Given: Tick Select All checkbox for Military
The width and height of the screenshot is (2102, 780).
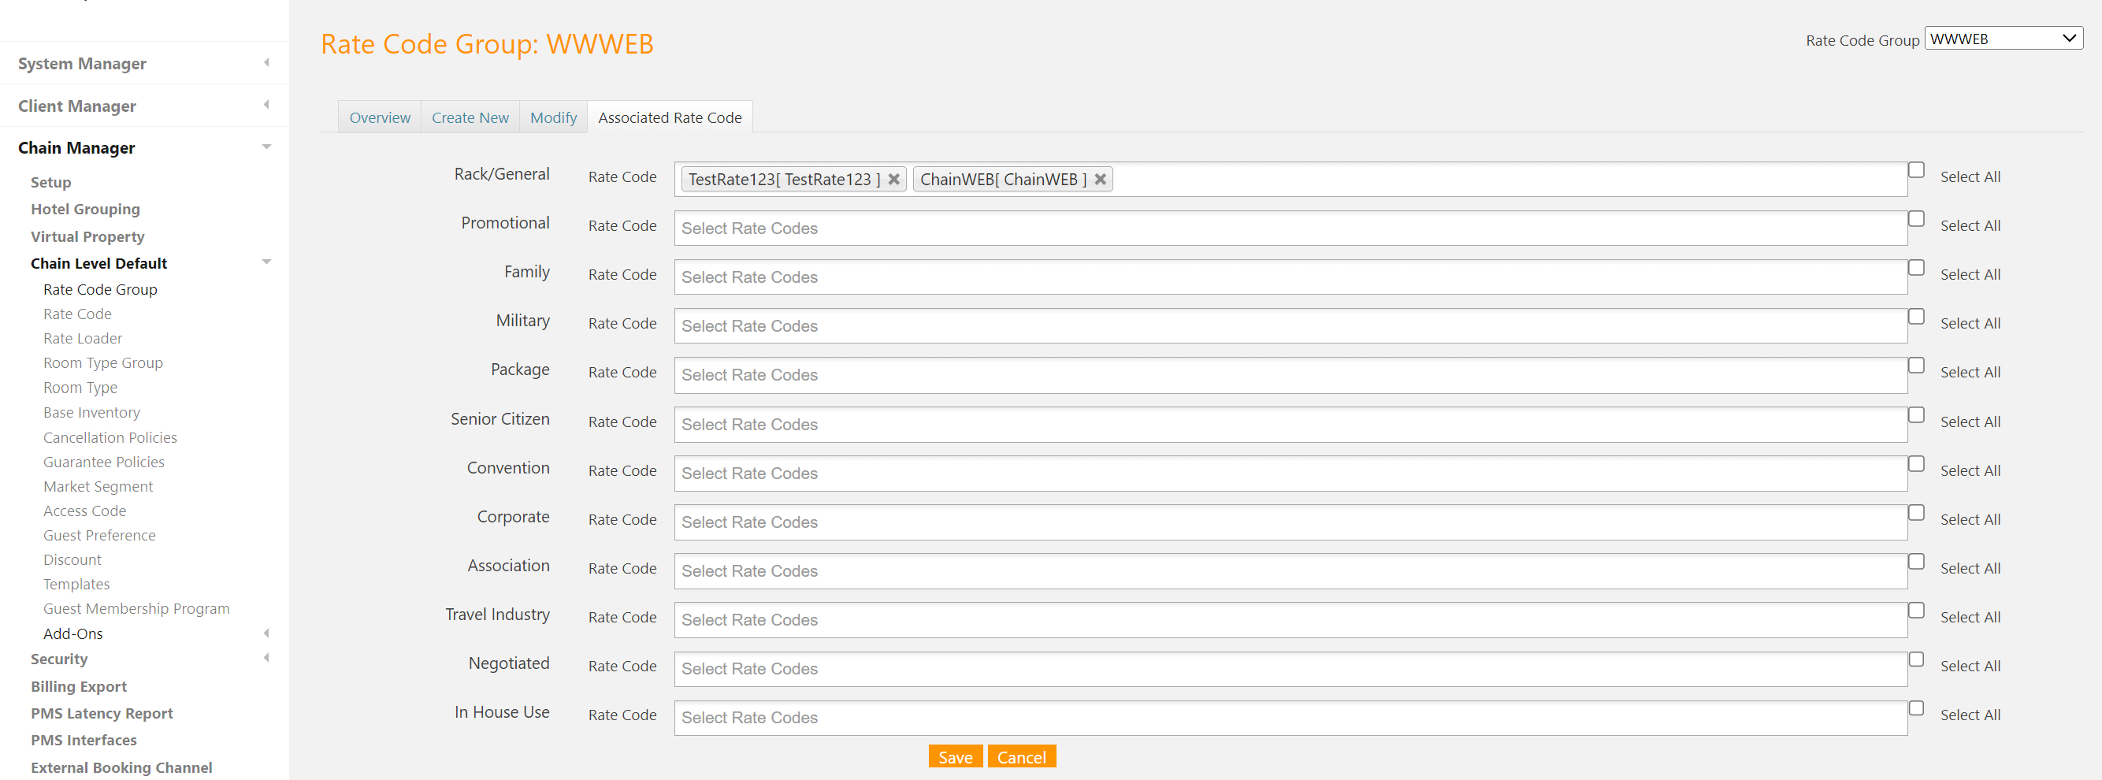Looking at the screenshot, I should point(1916,317).
